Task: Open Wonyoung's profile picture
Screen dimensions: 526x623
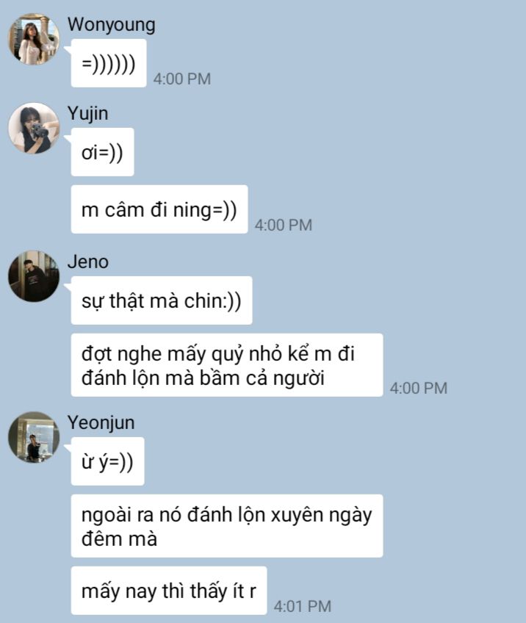Action: (x=34, y=39)
